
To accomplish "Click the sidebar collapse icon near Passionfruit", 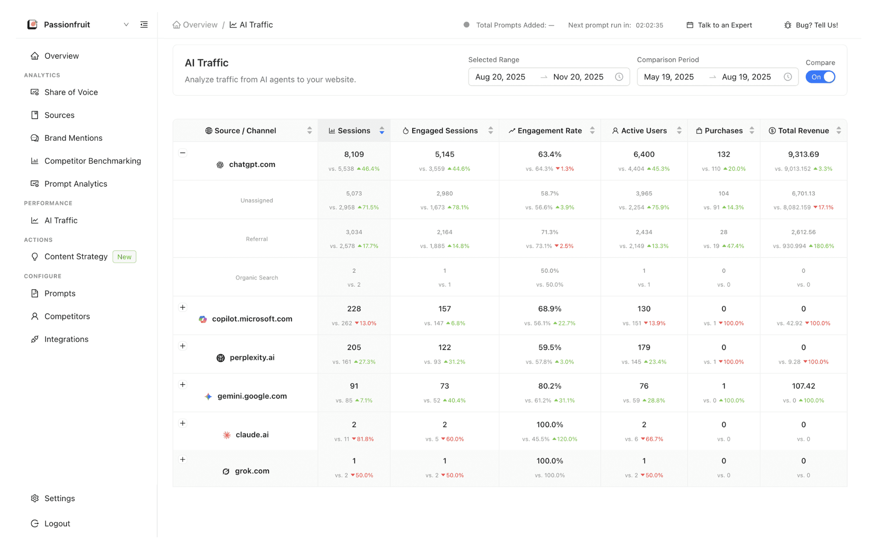I will tap(144, 25).
